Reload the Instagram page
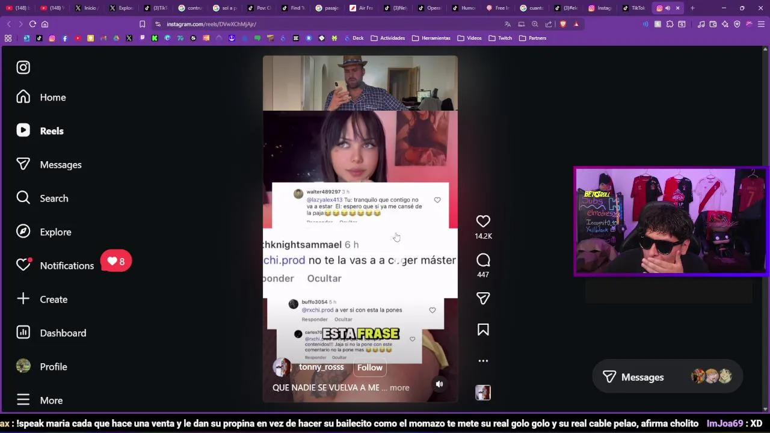This screenshot has height=433, width=770. tap(32, 24)
